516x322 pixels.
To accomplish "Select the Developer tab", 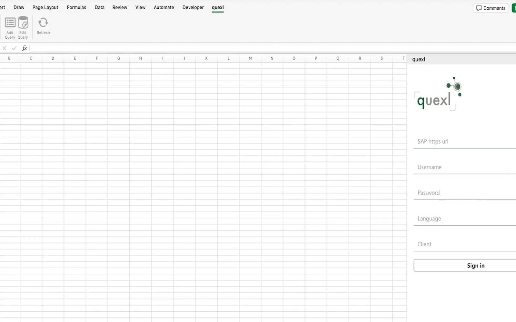I will [x=193, y=7].
